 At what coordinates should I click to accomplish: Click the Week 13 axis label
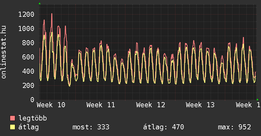click(x=200, y=105)
